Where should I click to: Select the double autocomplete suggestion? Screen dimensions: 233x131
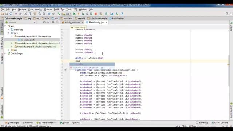point(92,64)
